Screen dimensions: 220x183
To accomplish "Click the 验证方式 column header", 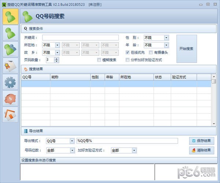I will 184,77.
